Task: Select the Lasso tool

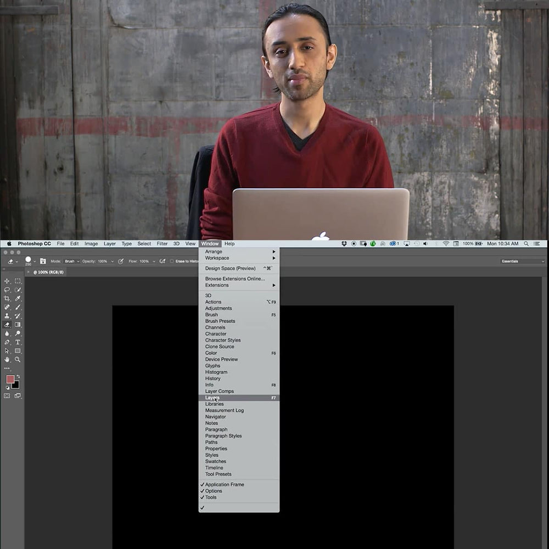Action: click(x=7, y=290)
